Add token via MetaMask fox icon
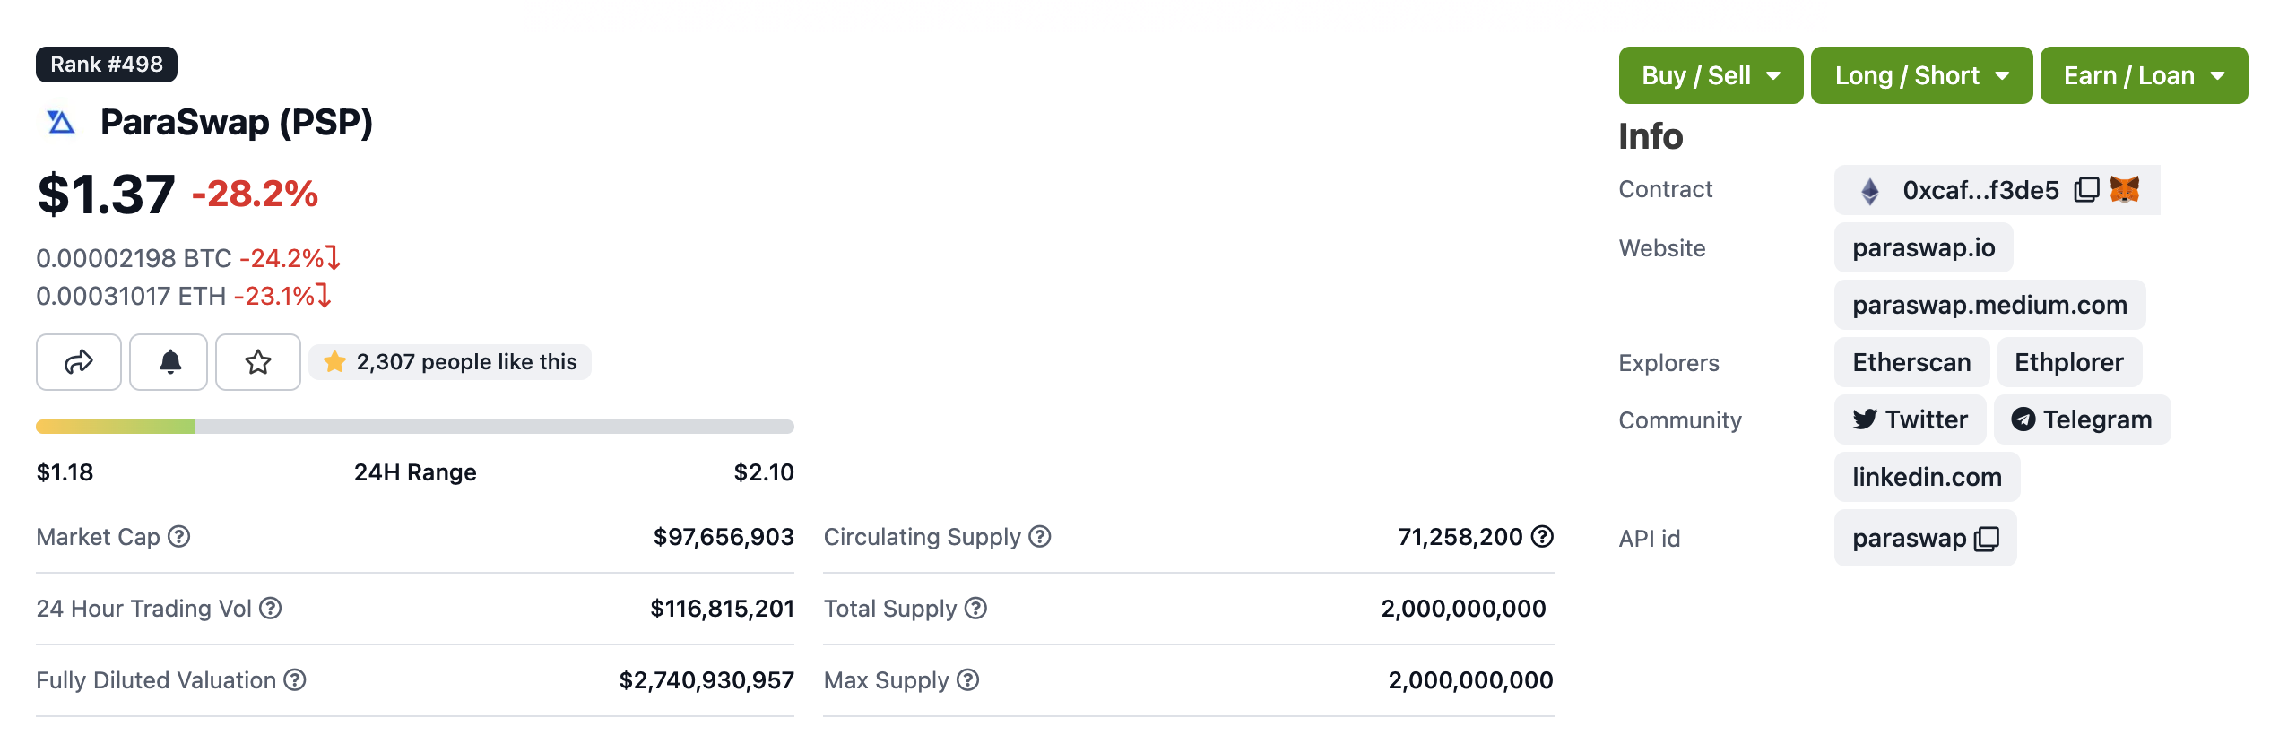 tap(2125, 190)
